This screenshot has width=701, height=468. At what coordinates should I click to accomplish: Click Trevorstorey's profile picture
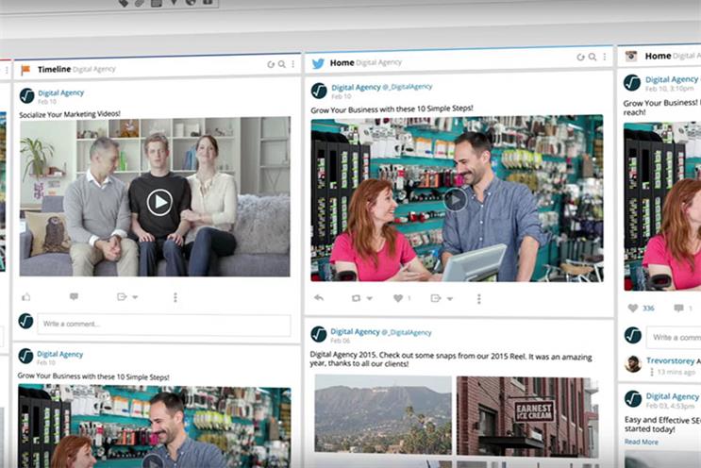coord(633,364)
